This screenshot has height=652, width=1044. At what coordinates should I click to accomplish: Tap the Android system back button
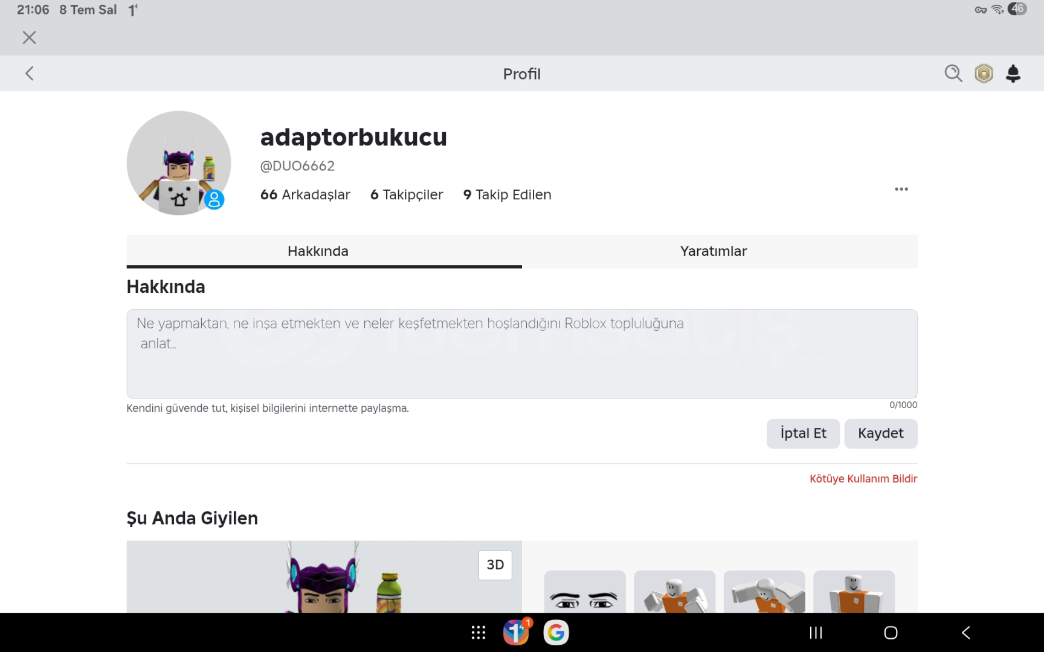click(x=965, y=633)
